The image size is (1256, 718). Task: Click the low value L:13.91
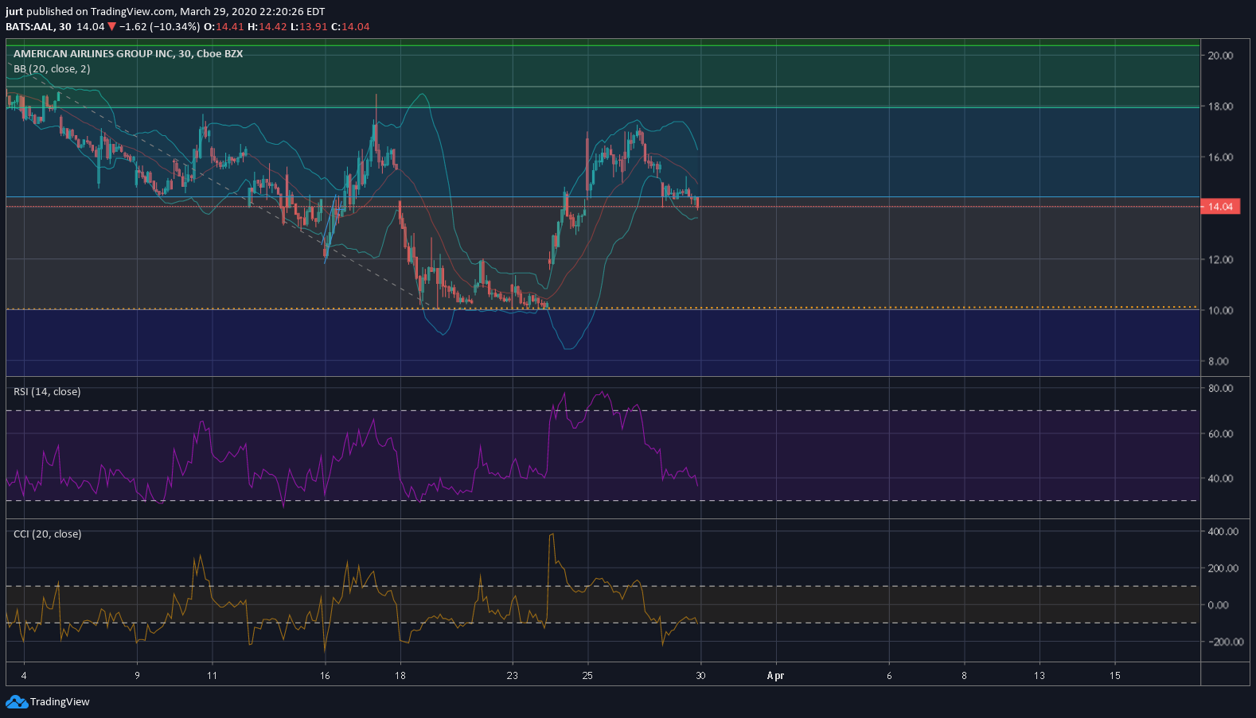[309, 27]
